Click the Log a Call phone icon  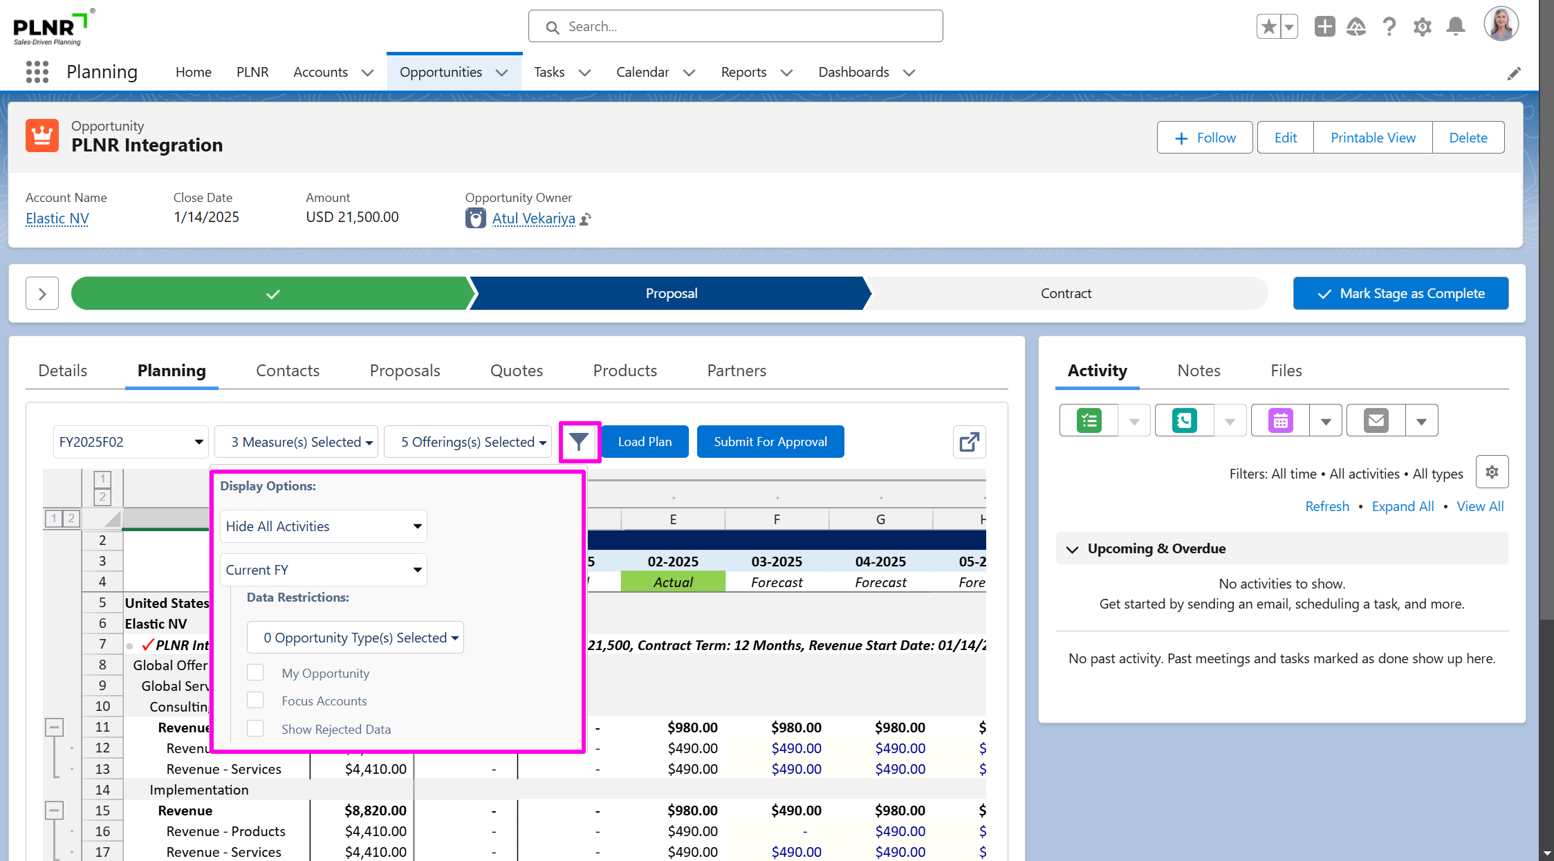point(1184,420)
